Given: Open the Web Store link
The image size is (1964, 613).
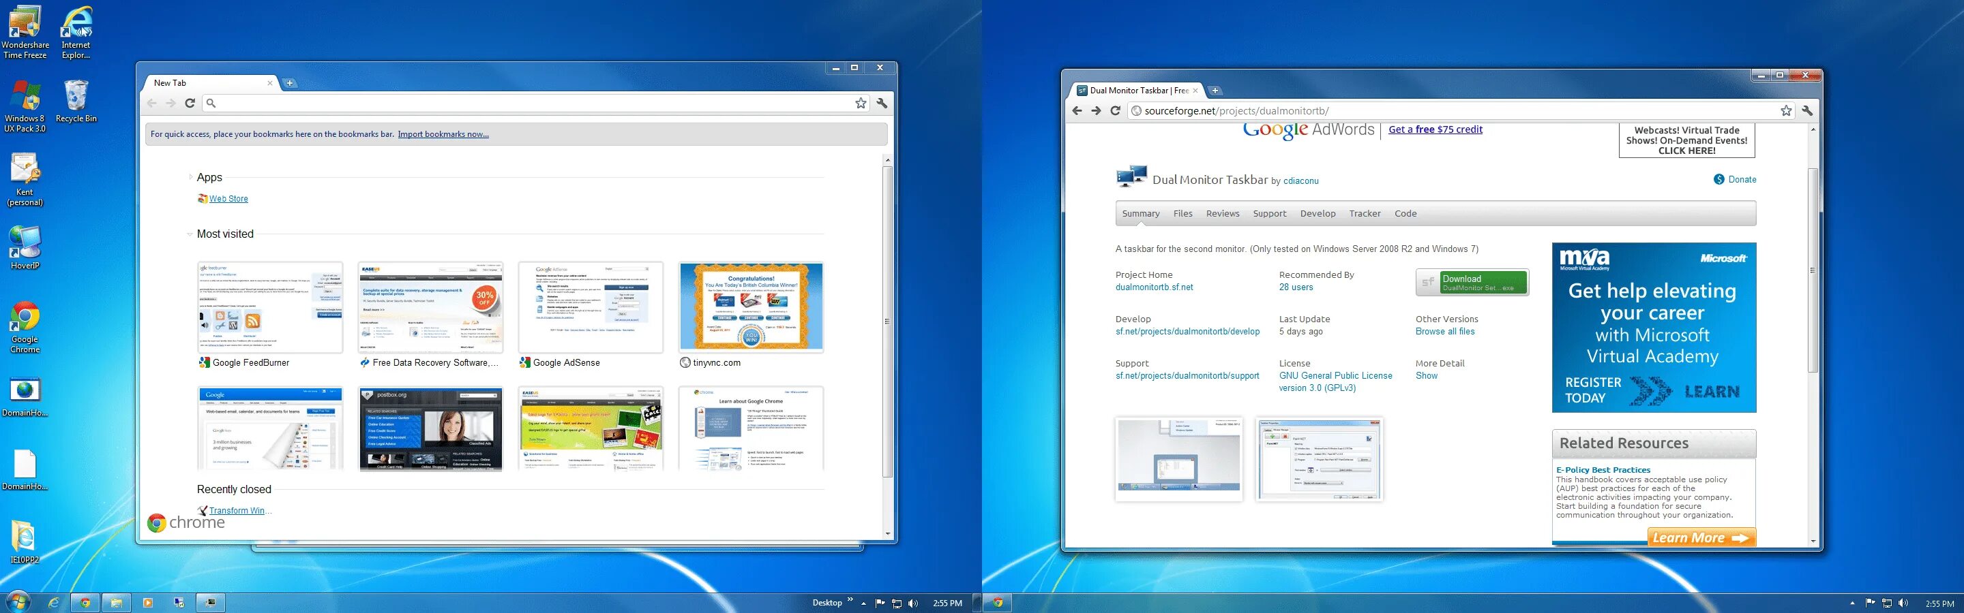Looking at the screenshot, I should (228, 199).
